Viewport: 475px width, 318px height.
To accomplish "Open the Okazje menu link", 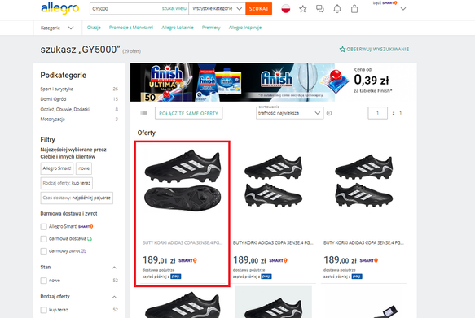I will (x=94, y=28).
